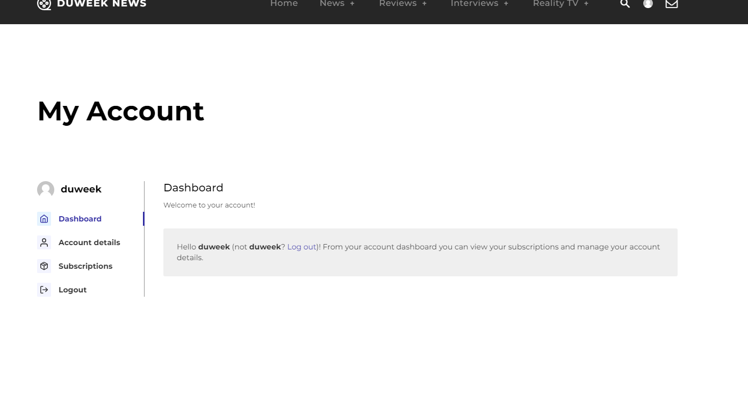Open the News navigation item
The height and width of the screenshot is (401, 748).
(332, 4)
